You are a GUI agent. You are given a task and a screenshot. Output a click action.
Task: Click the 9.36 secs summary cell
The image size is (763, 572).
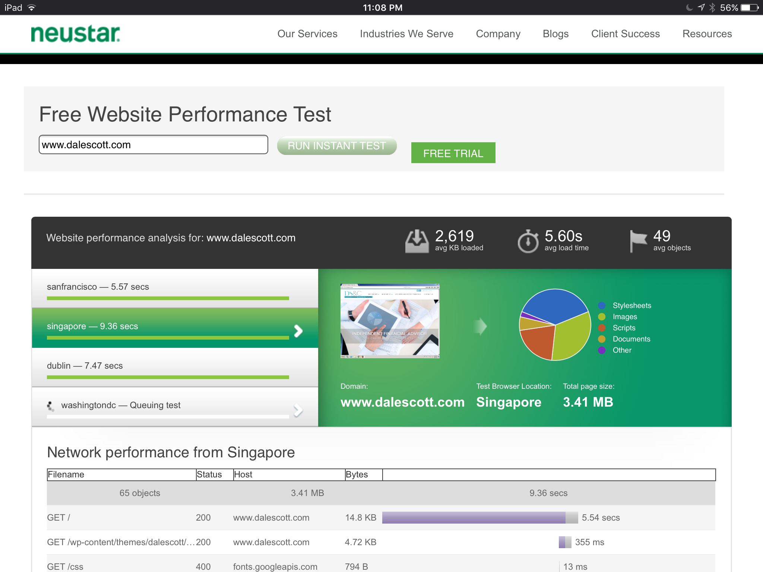click(x=548, y=493)
